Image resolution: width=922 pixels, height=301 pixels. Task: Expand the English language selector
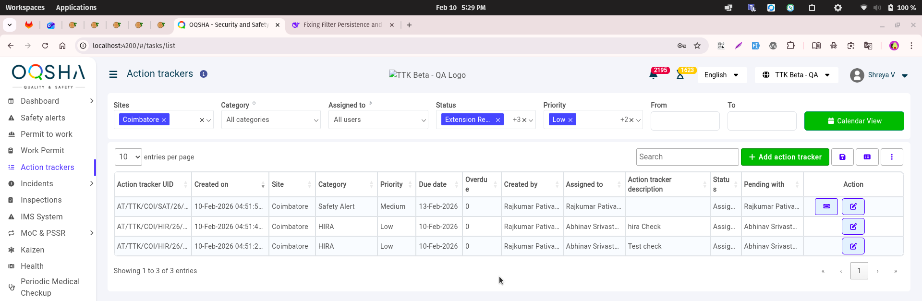(x=722, y=75)
